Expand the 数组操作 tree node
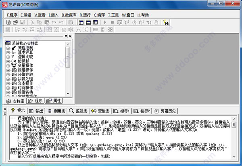 8,70
